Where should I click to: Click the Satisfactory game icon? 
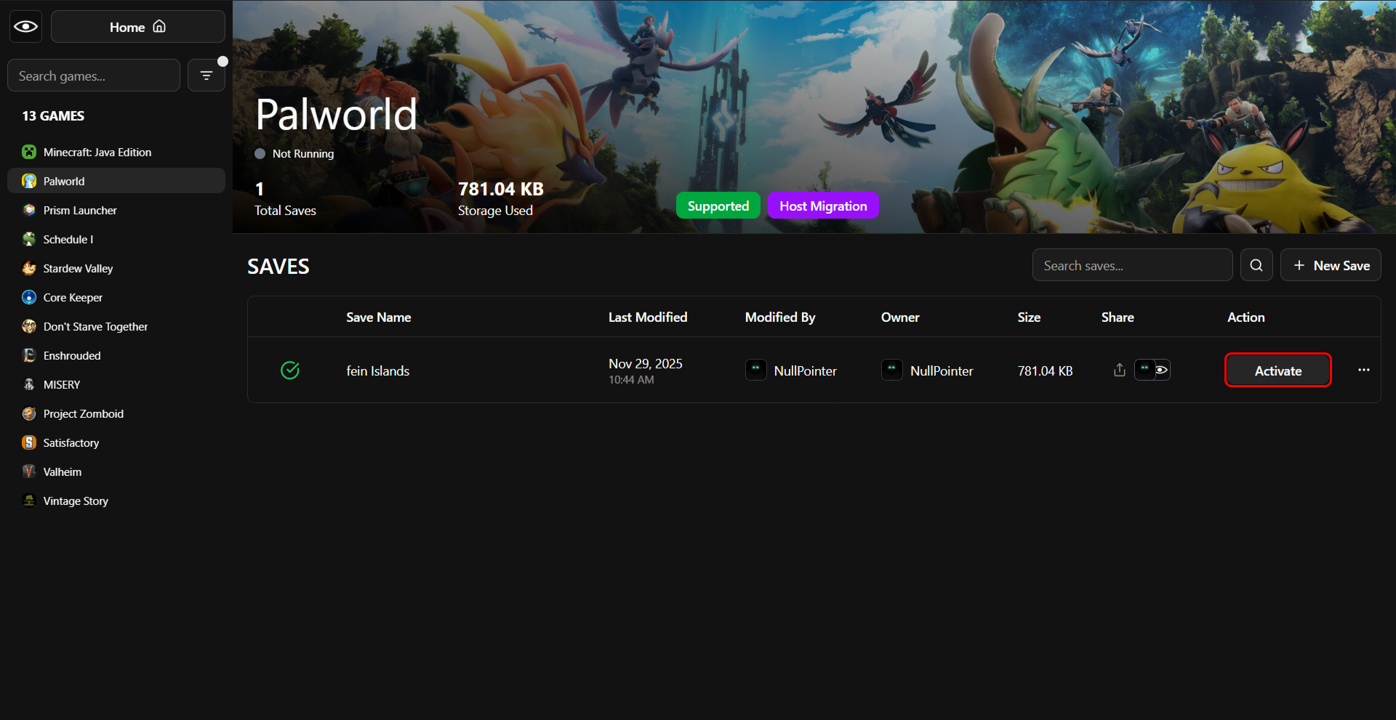tap(29, 442)
